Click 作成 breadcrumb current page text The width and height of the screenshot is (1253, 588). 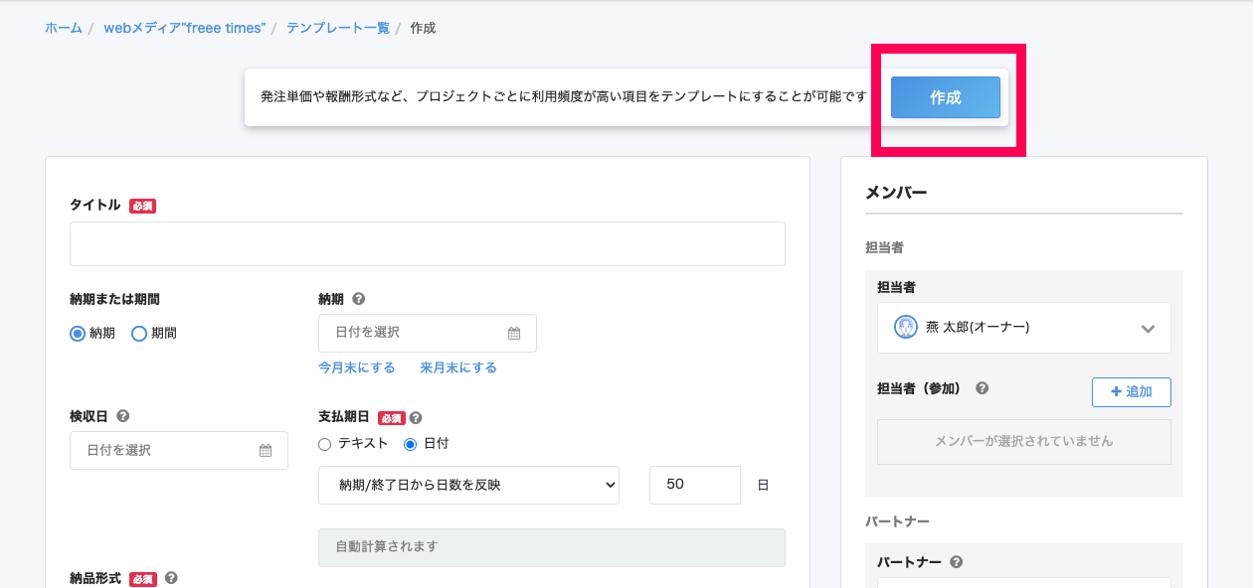coord(423,28)
